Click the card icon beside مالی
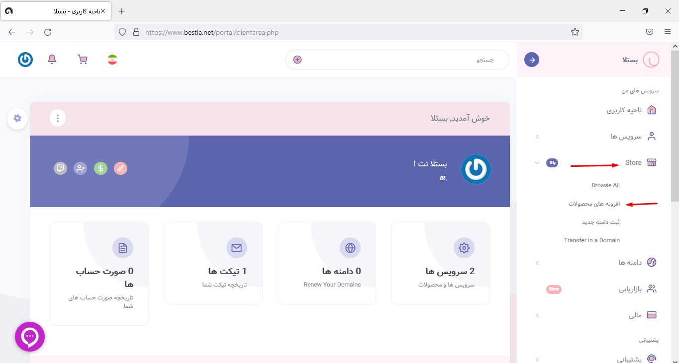This screenshot has width=679, height=363. click(x=651, y=315)
